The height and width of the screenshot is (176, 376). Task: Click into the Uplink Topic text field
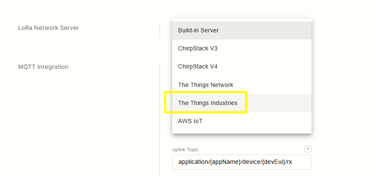242,162
